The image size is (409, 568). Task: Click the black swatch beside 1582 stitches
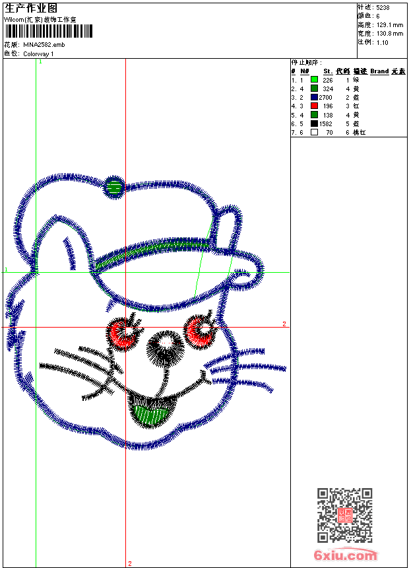[314, 124]
